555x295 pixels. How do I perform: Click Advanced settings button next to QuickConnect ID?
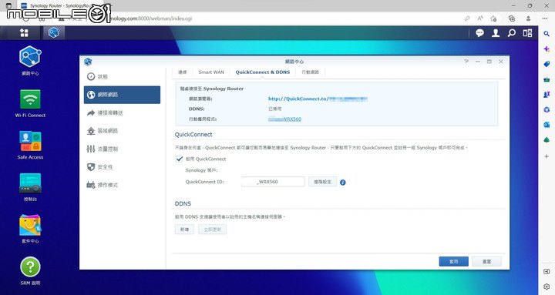click(322, 182)
